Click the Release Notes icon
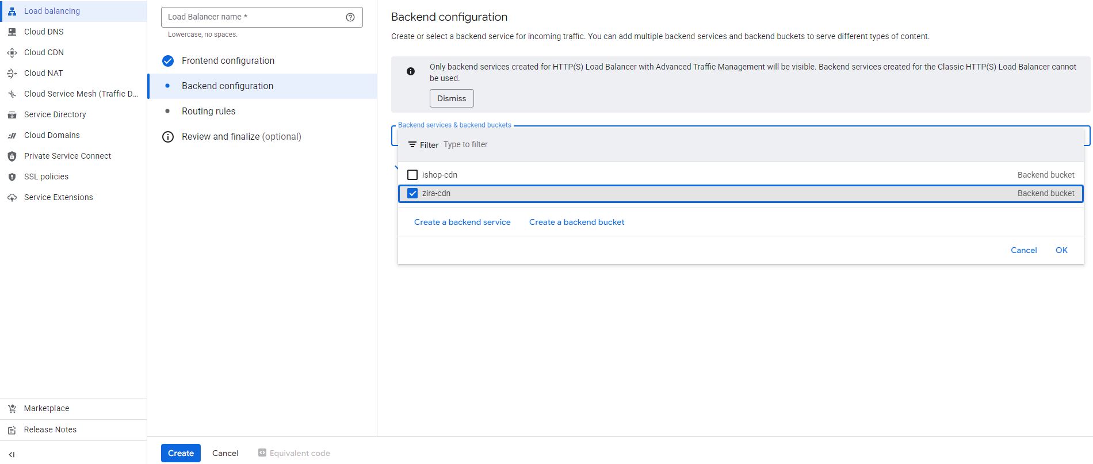Viewport: 1093px width, 464px height. pos(12,430)
